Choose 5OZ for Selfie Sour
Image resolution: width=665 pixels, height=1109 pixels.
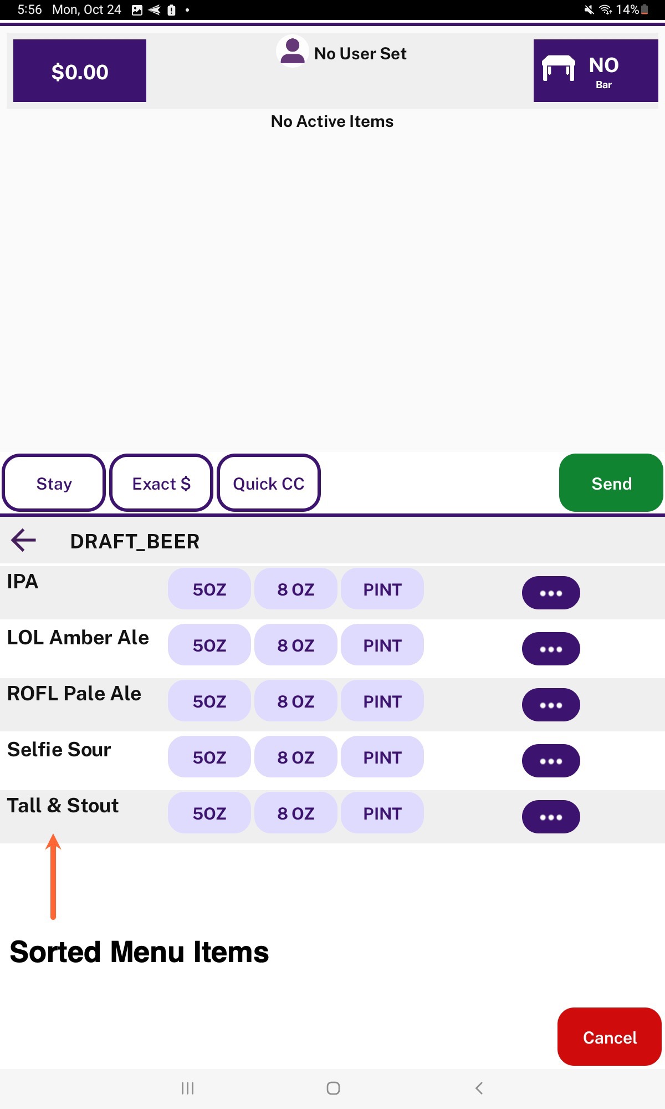pos(209,757)
